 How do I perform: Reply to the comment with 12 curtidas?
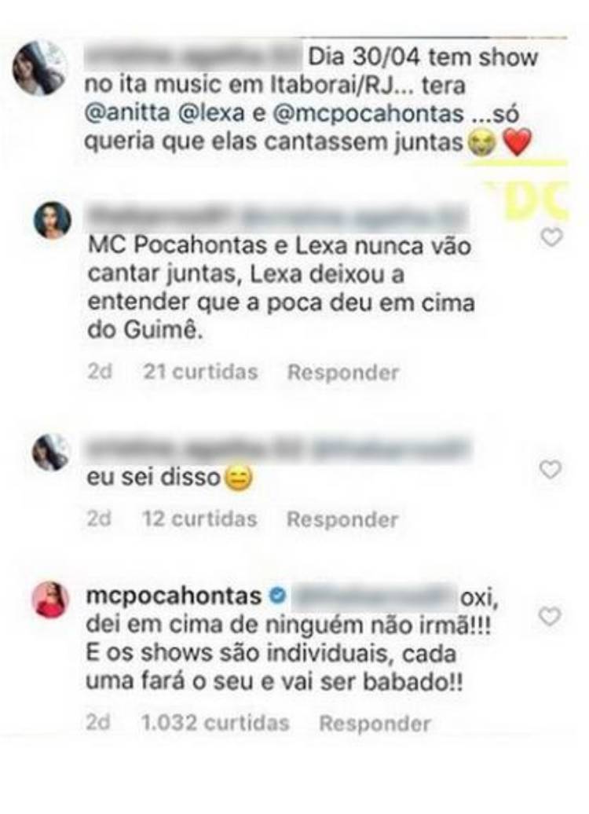point(342,519)
